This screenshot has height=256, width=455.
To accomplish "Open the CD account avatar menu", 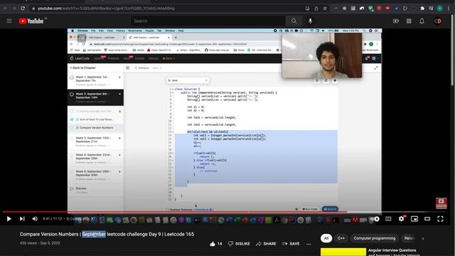I will [x=438, y=21].
